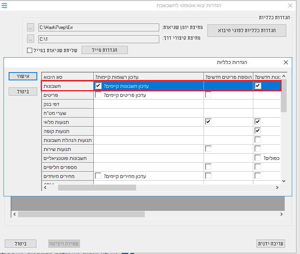Click left arrow of settings table horizontal scrollbar
300x254 pixels.
(x=45, y=187)
